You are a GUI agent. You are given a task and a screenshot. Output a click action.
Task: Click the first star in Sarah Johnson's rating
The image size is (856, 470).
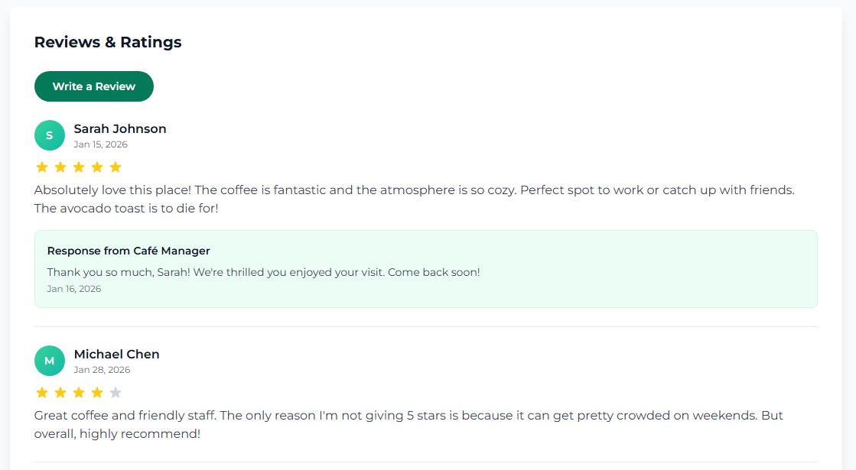(x=42, y=167)
